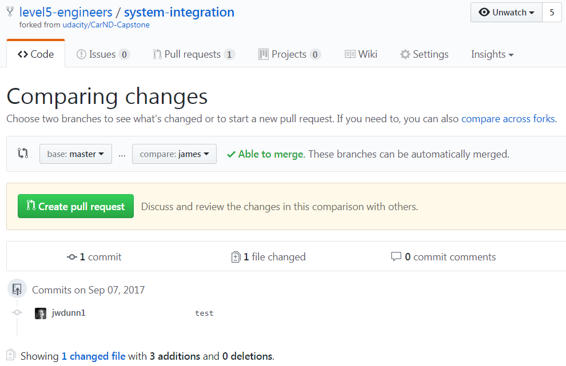
Task: Click jwdunn1's avatar thumbnail
Action: (x=41, y=313)
